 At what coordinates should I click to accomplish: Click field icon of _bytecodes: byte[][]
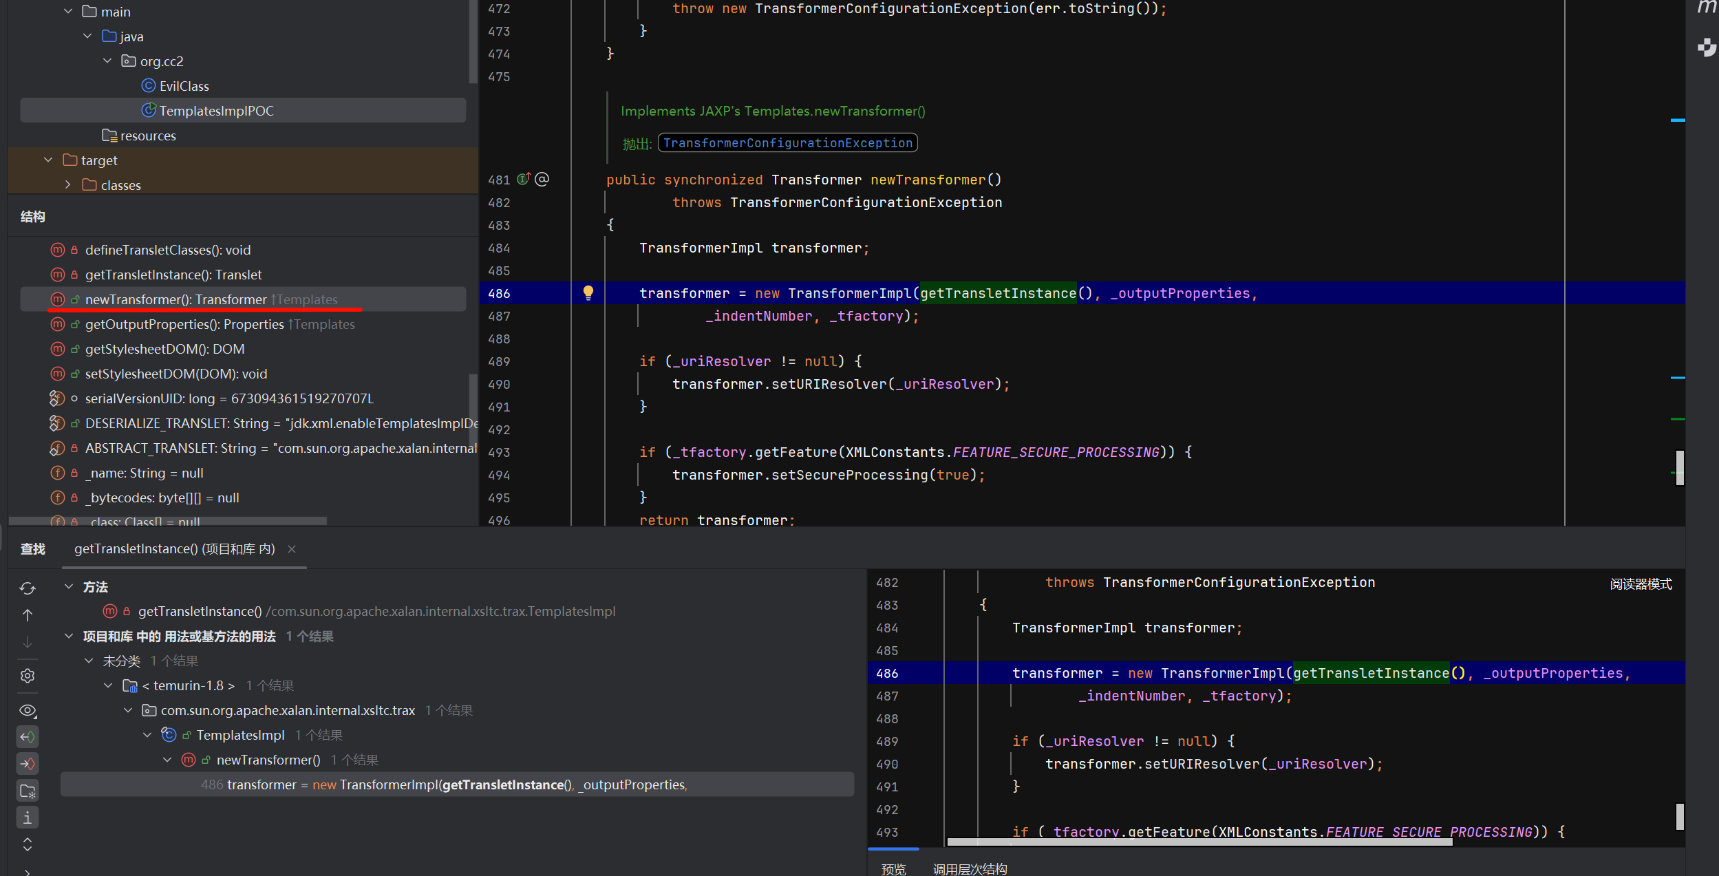[x=58, y=498]
